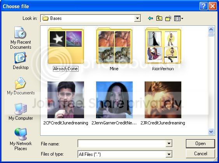Go up one folder level
The image size is (219, 163).
click(159, 18)
